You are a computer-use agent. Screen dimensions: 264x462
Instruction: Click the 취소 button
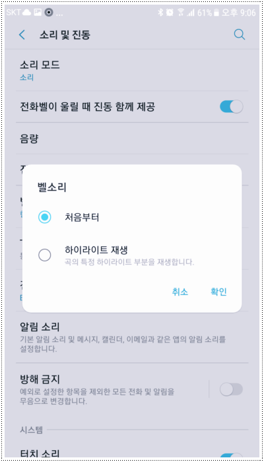click(x=180, y=292)
